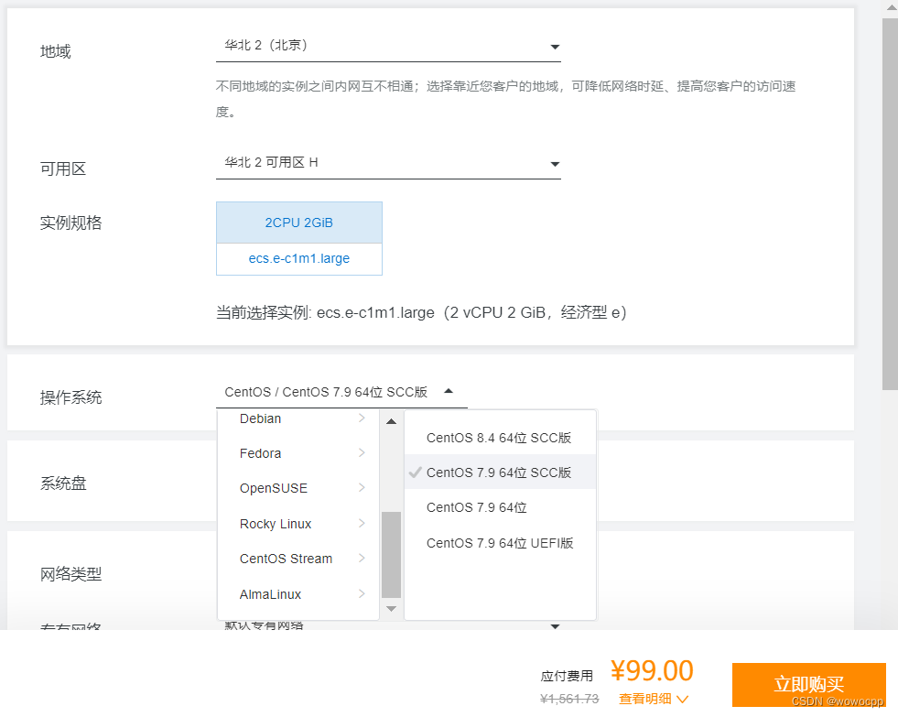Screen dimensions: 898x717
Task: Click the 实例规格 label
Action: (70, 223)
